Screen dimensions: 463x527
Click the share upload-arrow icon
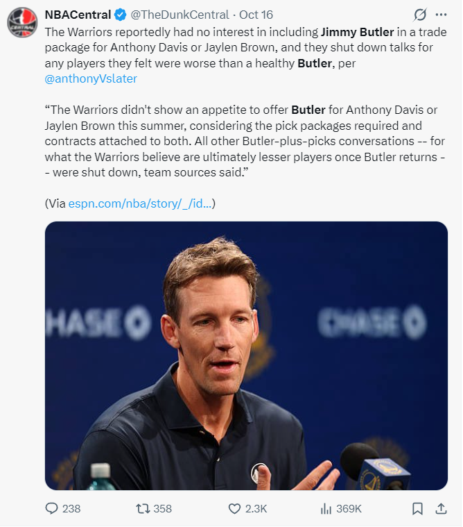[442, 508]
